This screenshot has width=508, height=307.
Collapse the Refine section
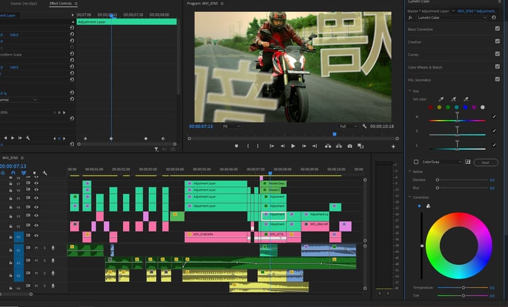pos(410,172)
